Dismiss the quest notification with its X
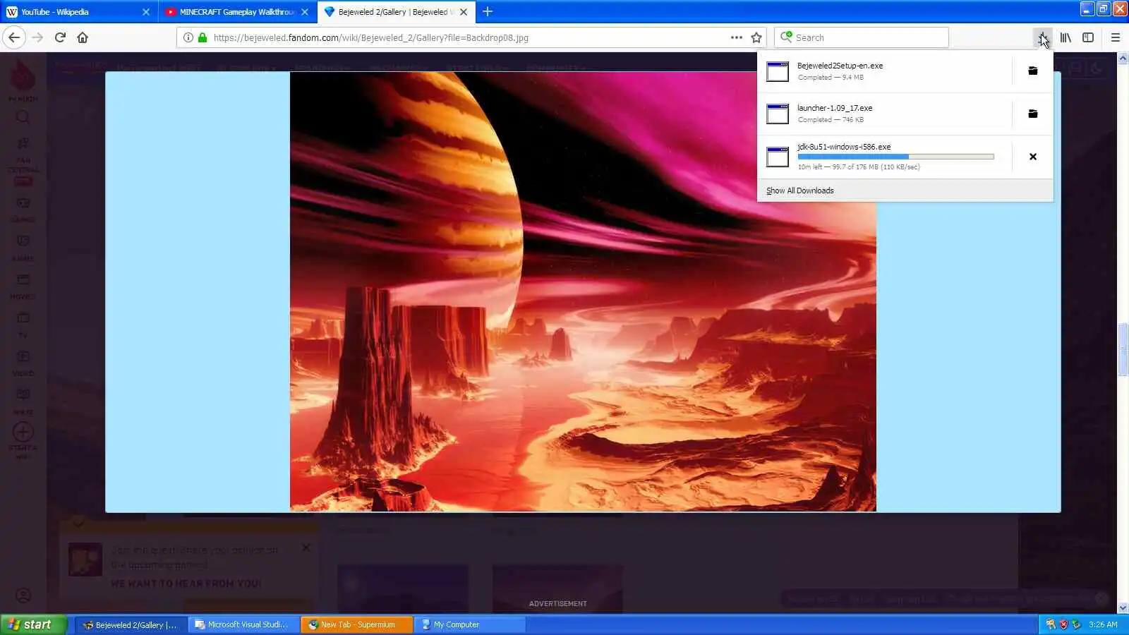The width and height of the screenshot is (1129, 635). coord(306,548)
